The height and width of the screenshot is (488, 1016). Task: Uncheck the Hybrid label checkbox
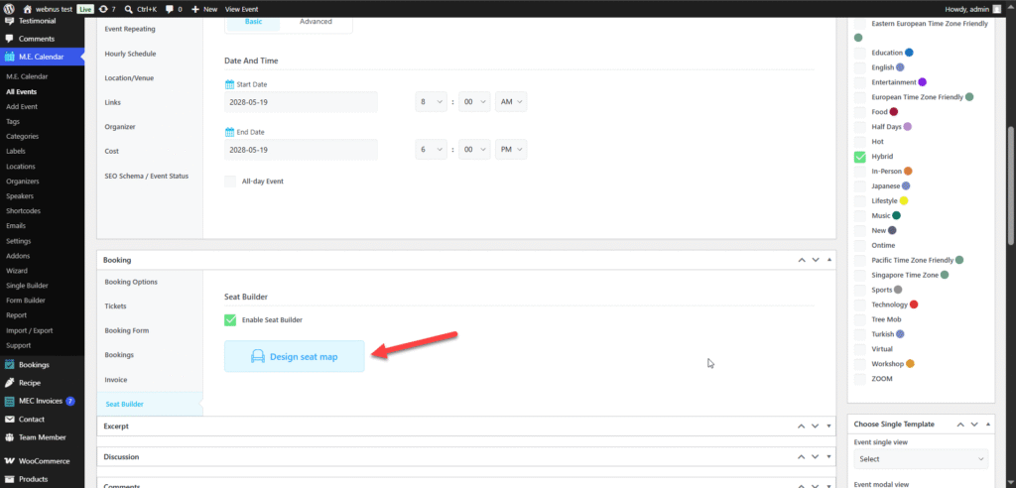click(x=860, y=156)
